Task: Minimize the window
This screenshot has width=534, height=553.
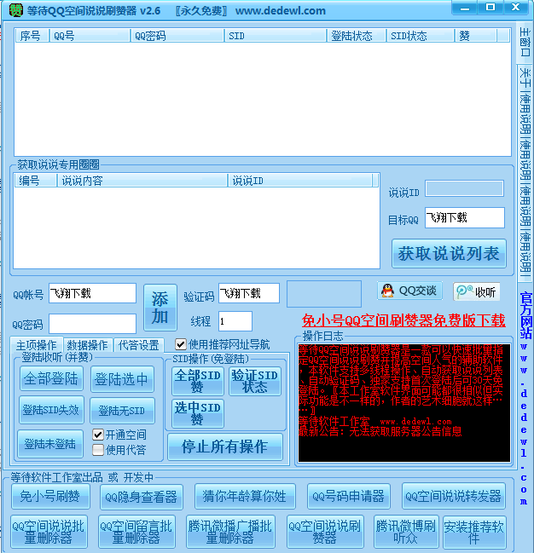Action: pos(465,8)
